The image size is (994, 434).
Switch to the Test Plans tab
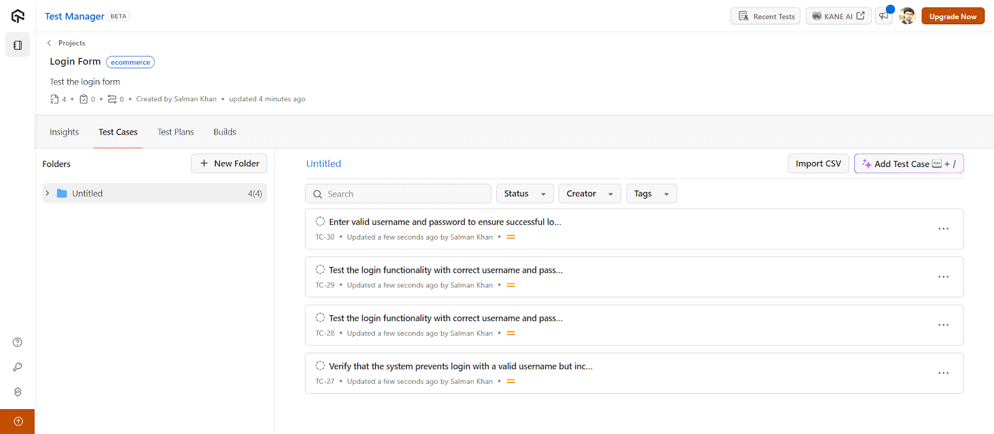pyautogui.click(x=176, y=132)
